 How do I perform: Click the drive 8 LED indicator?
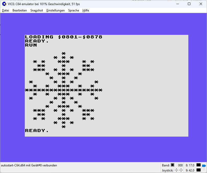198,165
